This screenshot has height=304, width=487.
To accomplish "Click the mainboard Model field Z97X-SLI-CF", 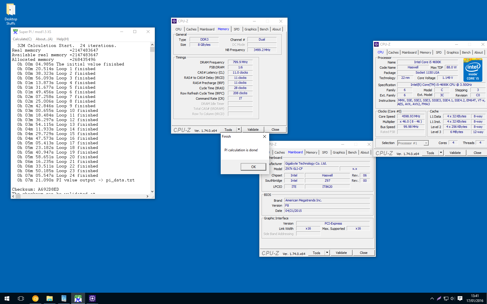I will tap(311, 169).
